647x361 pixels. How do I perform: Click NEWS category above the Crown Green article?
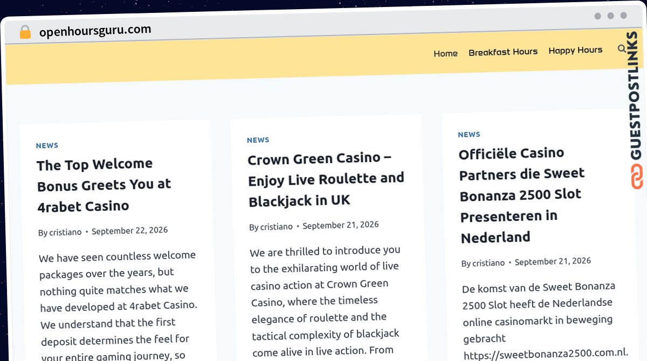258,140
